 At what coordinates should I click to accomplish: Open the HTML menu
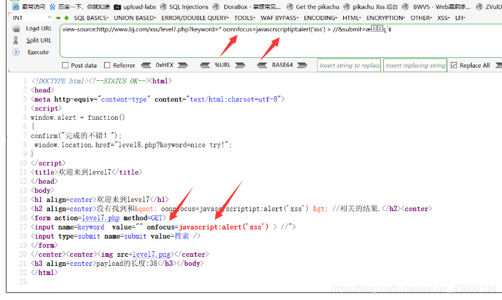pyautogui.click(x=352, y=18)
